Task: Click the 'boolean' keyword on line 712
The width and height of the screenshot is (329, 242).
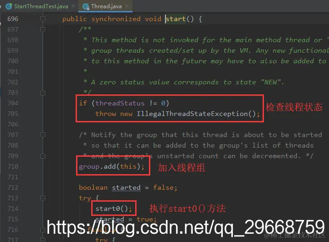Action: 93,187
